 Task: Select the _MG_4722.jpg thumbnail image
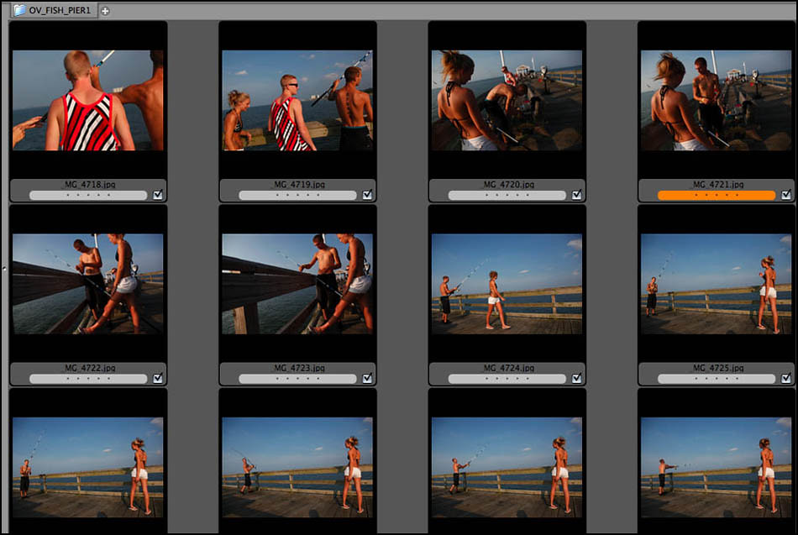(88, 284)
